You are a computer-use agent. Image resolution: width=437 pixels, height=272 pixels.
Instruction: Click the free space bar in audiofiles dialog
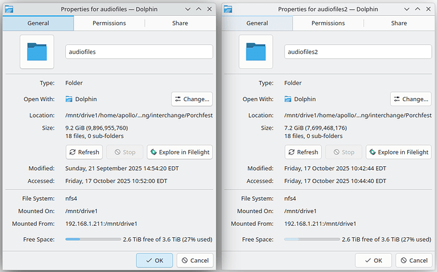coord(93,240)
